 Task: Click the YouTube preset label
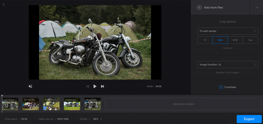pos(227,48)
